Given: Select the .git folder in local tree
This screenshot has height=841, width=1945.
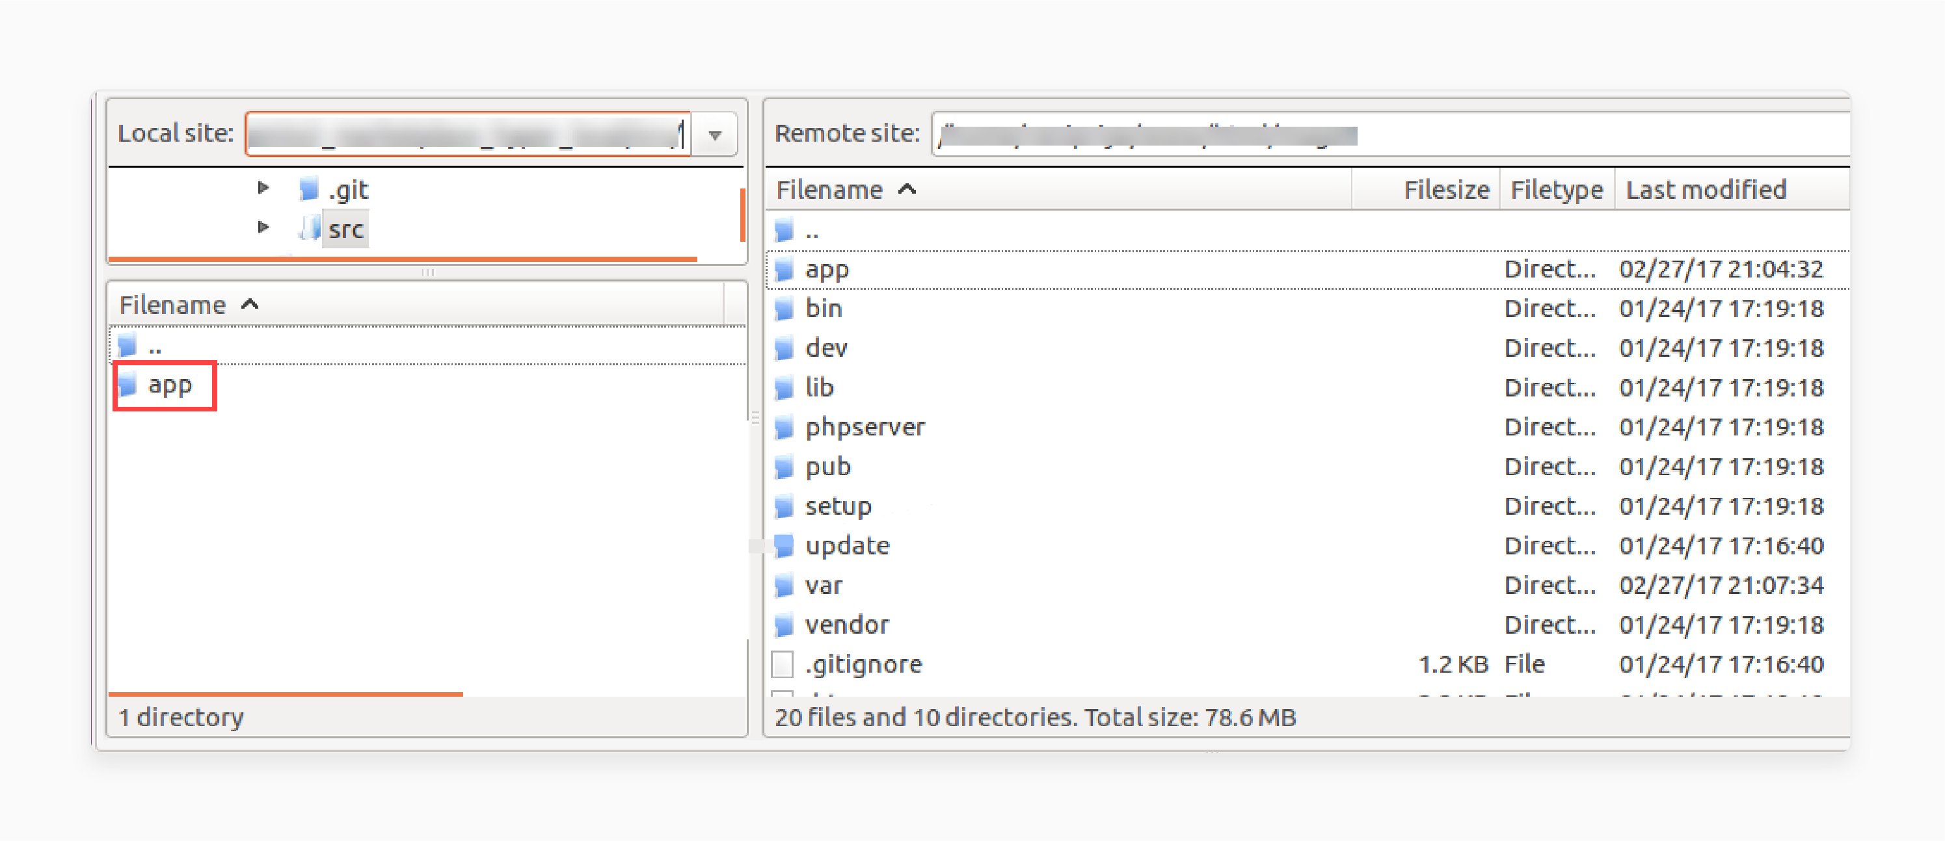Looking at the screenshot, I should pos(348,189).
